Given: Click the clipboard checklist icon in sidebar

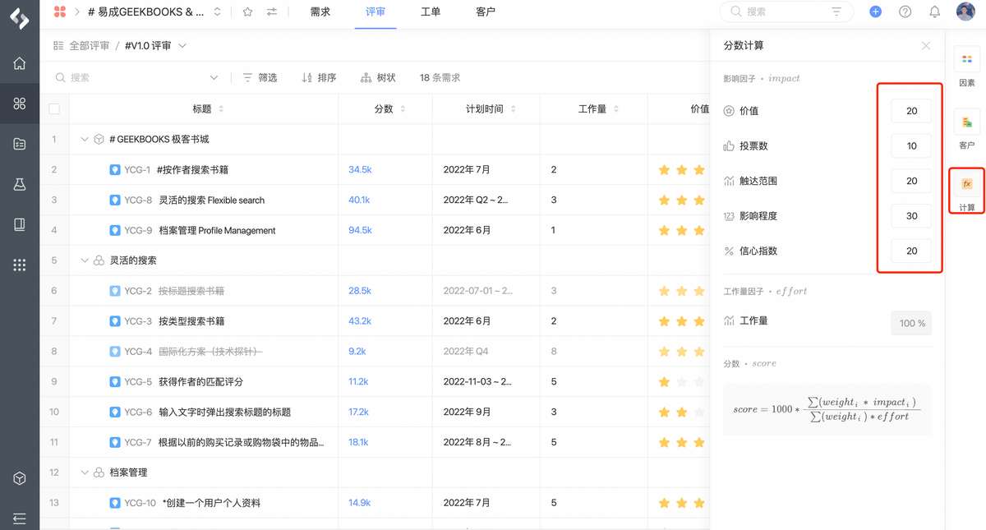Looking at the screenshot, I should pyautogui.click(x=20, y=144).
